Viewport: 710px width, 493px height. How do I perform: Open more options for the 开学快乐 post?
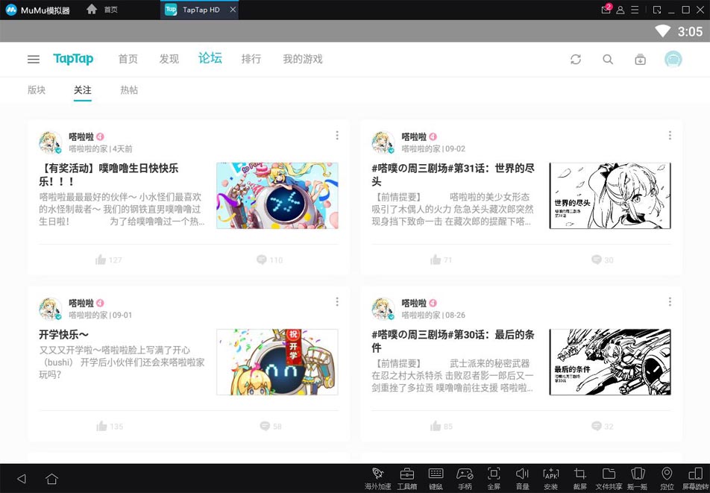tap(337, 302)
